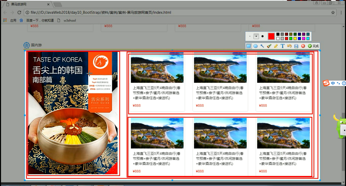Select the smallest brush size dot
This screenshot has height=186, width=346.
250,36
